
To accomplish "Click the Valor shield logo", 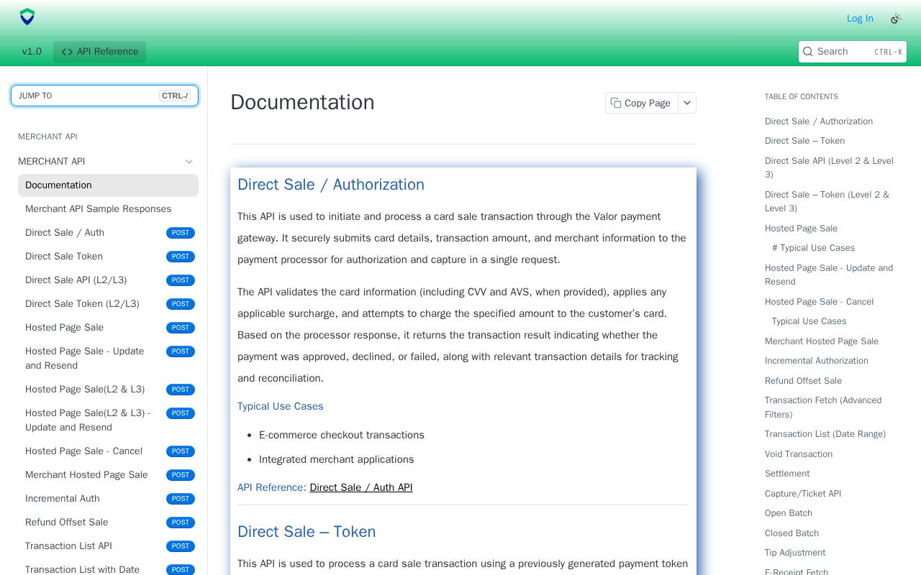I will 27,17.
